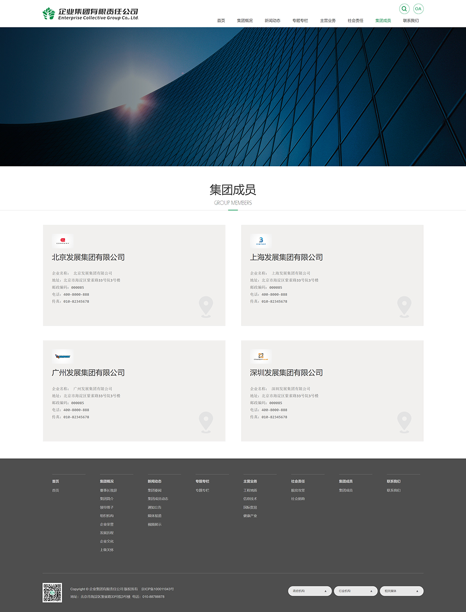Image resolution: width=466 pixels, height=612 pixels.
Task: Click the green leaf company logo
Action: [x=49, y=14]
